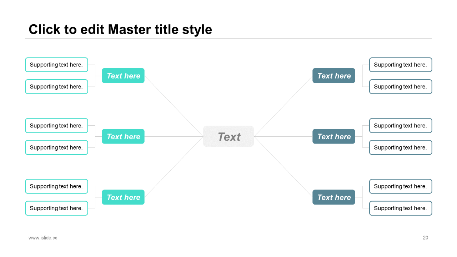Click the first blue-outlined Supporting text box

(x=401, y=65)
